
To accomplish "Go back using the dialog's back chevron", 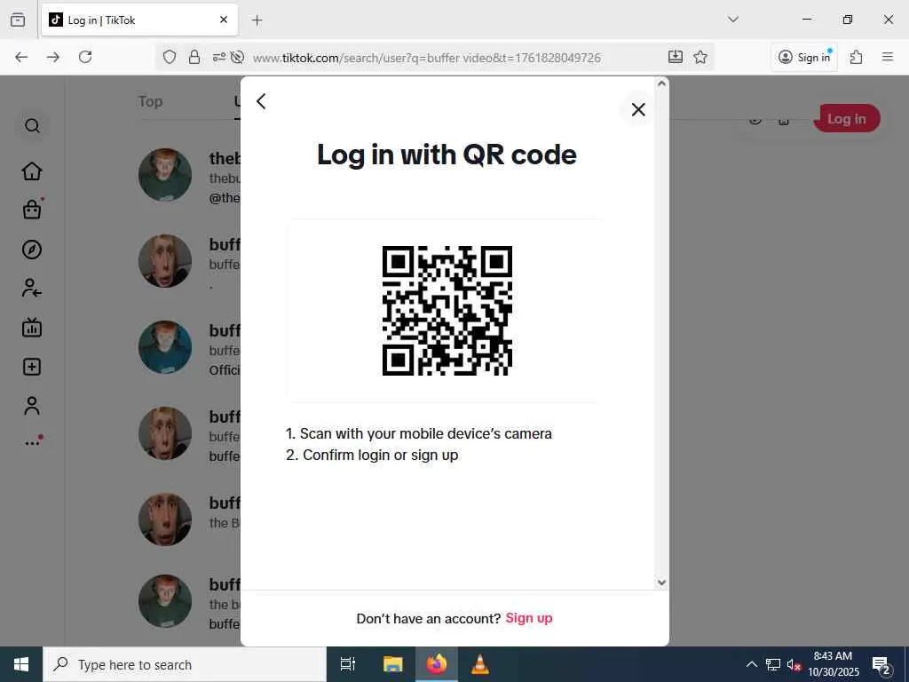I will tap(262, 101).
